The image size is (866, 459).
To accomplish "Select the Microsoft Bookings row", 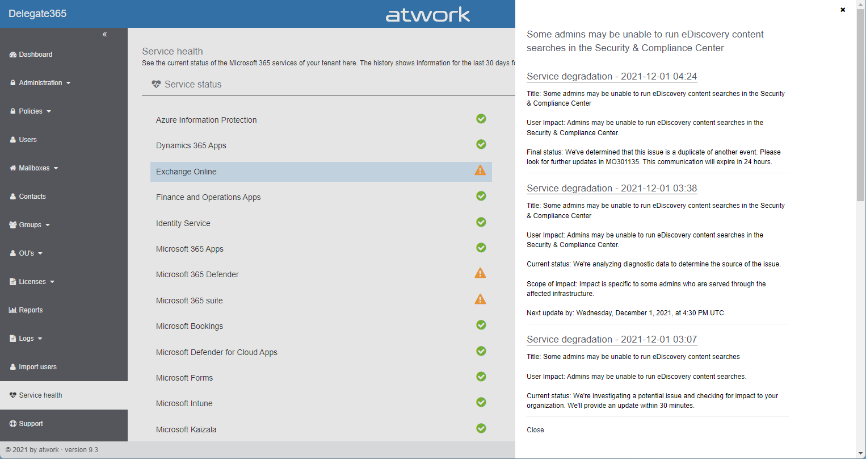I will coord(321,326).
